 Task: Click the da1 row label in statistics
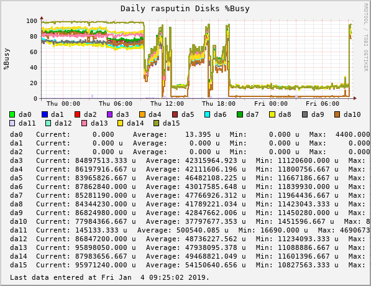tap(16, 143)
